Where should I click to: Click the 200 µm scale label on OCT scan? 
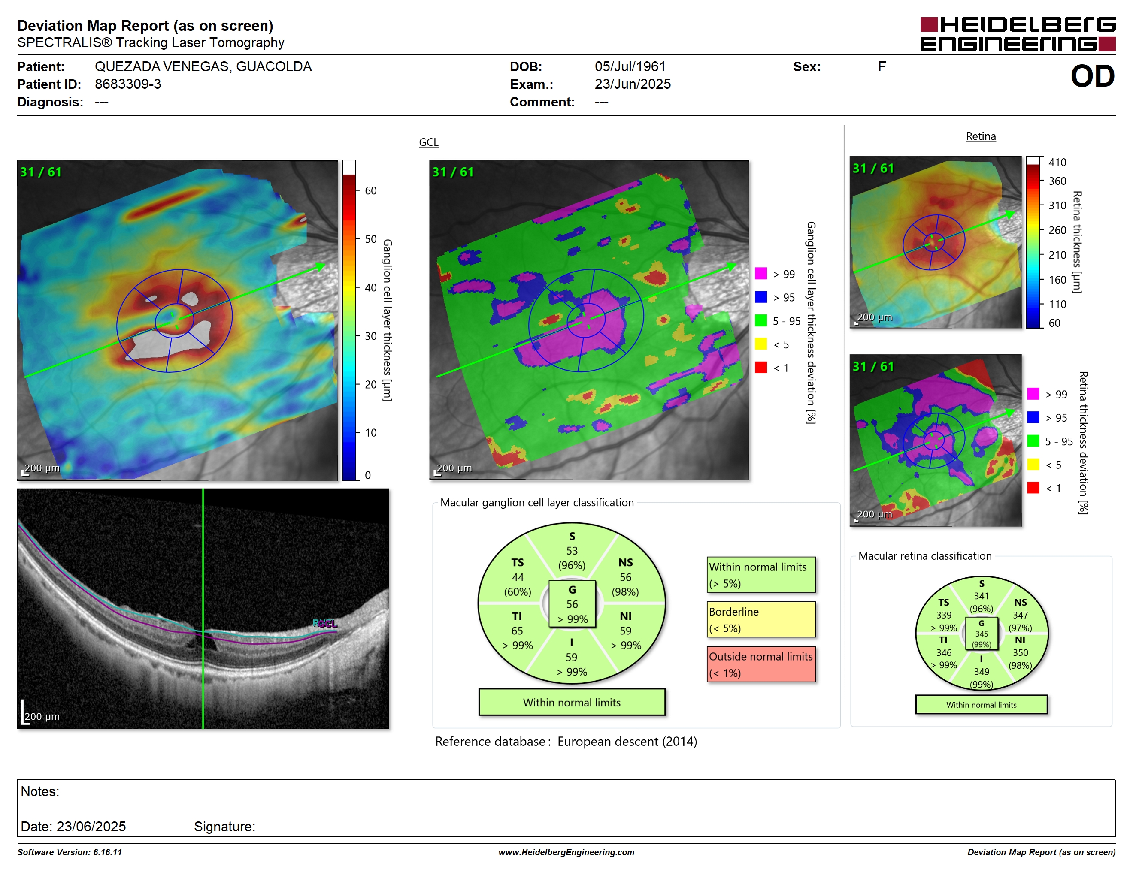click(42, 716)
